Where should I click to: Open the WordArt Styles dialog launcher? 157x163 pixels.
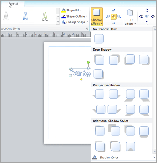tap(87, 29)
